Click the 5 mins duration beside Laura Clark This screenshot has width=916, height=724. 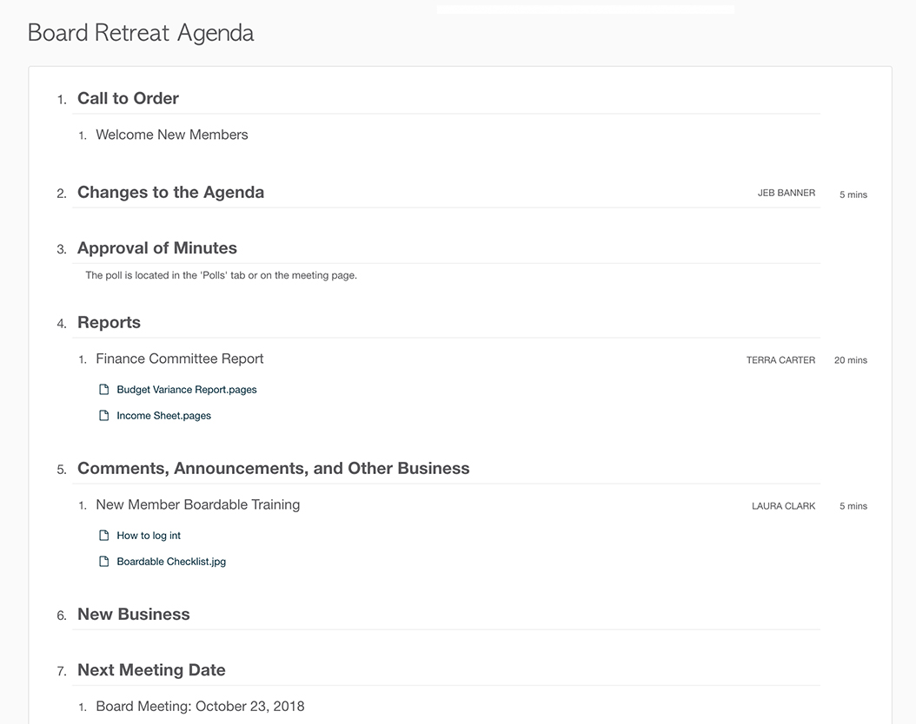point(853,506)
